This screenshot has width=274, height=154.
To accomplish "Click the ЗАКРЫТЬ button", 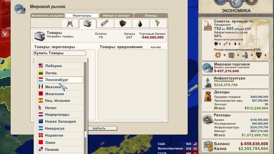I will point(99,128).
